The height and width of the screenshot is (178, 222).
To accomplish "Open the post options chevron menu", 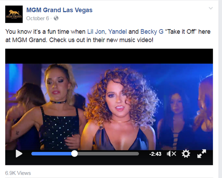I will point(211,8).
